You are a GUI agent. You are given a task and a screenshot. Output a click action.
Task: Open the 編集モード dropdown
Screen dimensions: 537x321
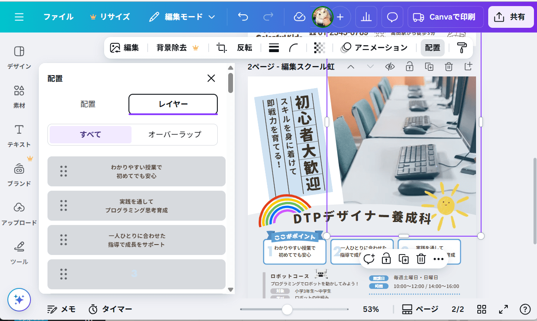[x=182, y=17]
